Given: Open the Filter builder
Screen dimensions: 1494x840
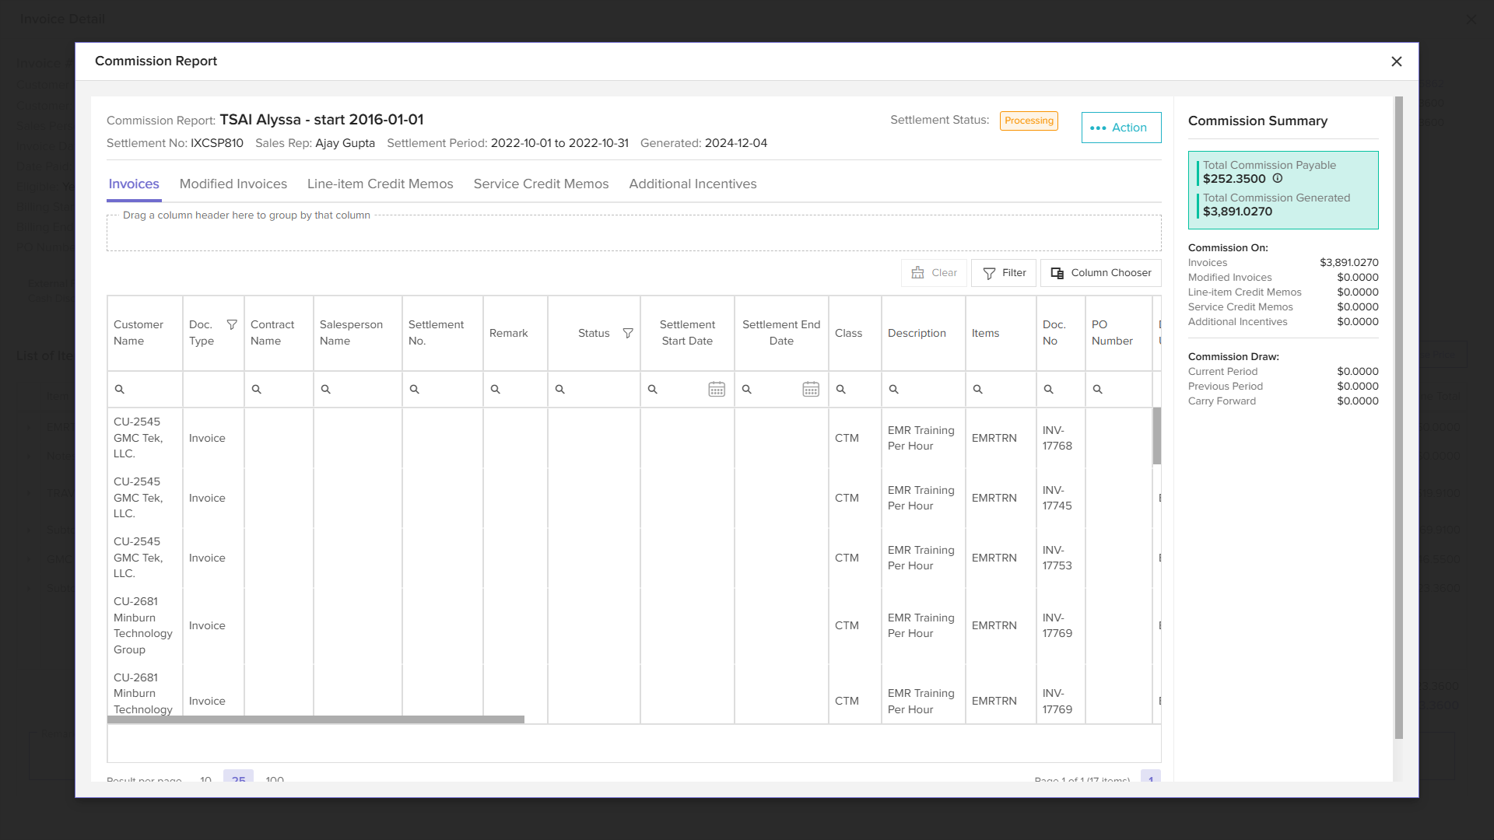Looking at the screenshot, I should click(x=1004, y=273).
